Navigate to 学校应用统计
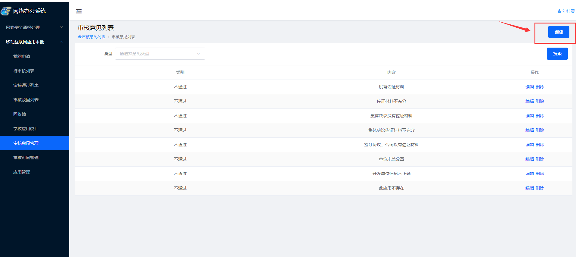 point(26,129)
